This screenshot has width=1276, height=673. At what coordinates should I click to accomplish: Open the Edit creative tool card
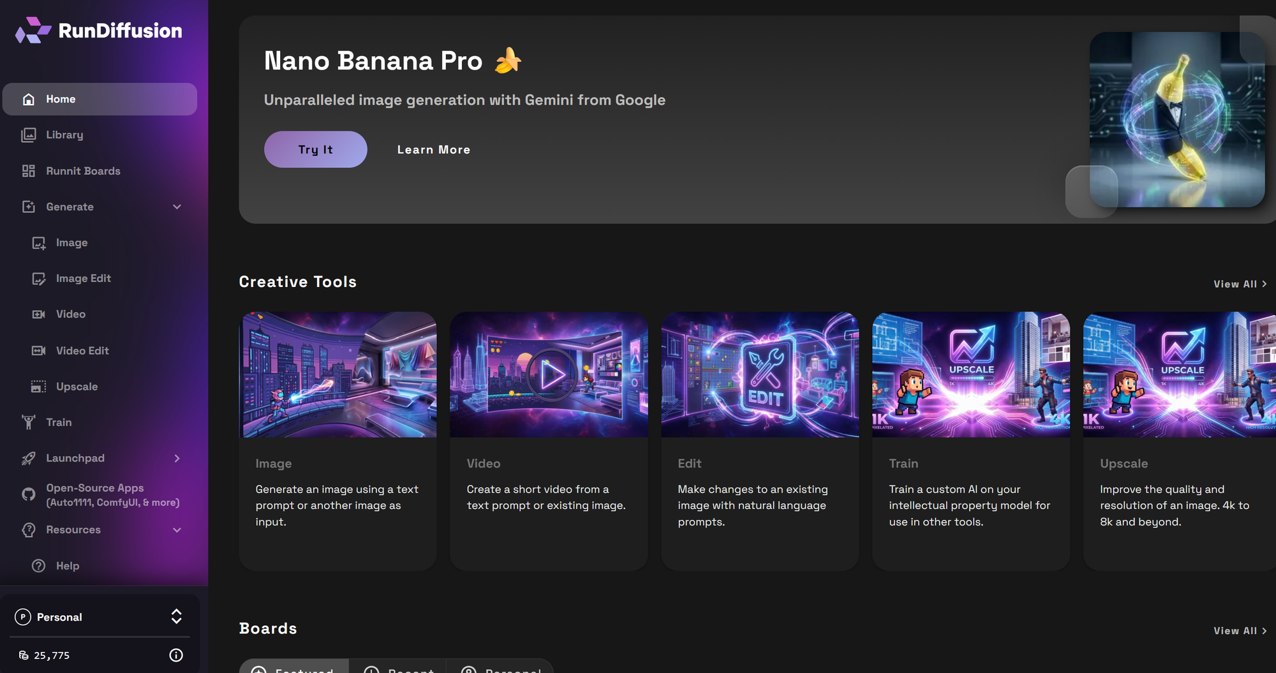pyautogui.click(x=760, y=441)
